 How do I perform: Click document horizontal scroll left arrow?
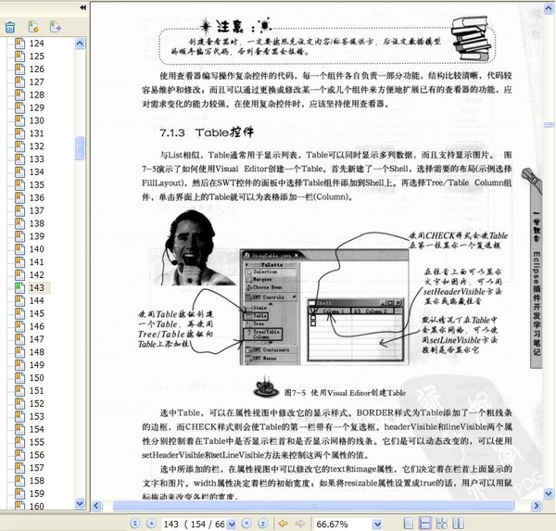point(96,505)
